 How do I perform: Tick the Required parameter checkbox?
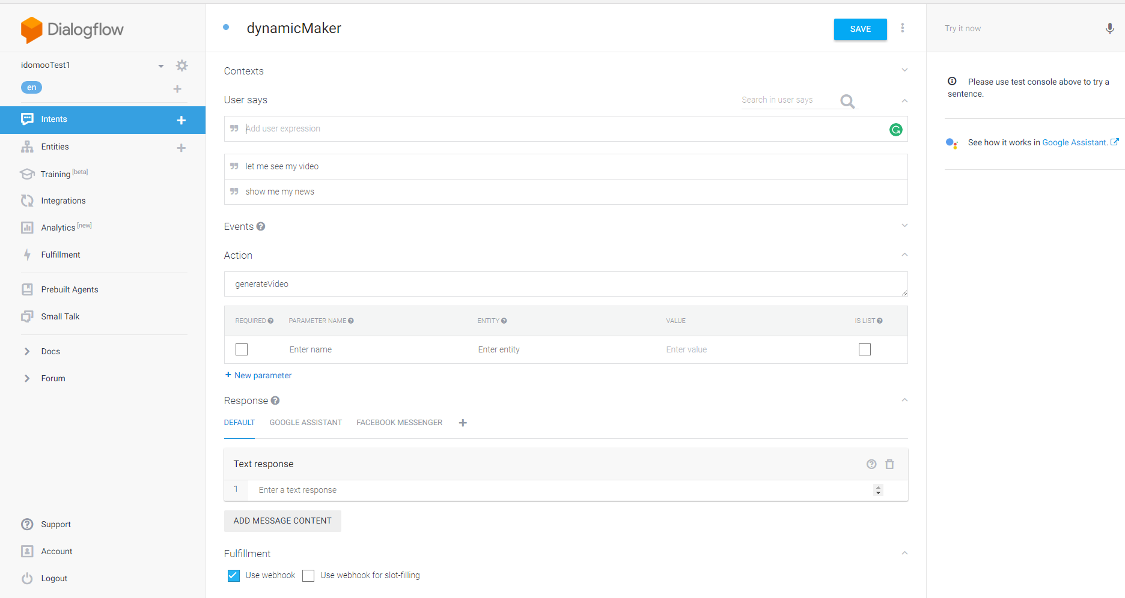pyautogui.click(x=242, y=349)
